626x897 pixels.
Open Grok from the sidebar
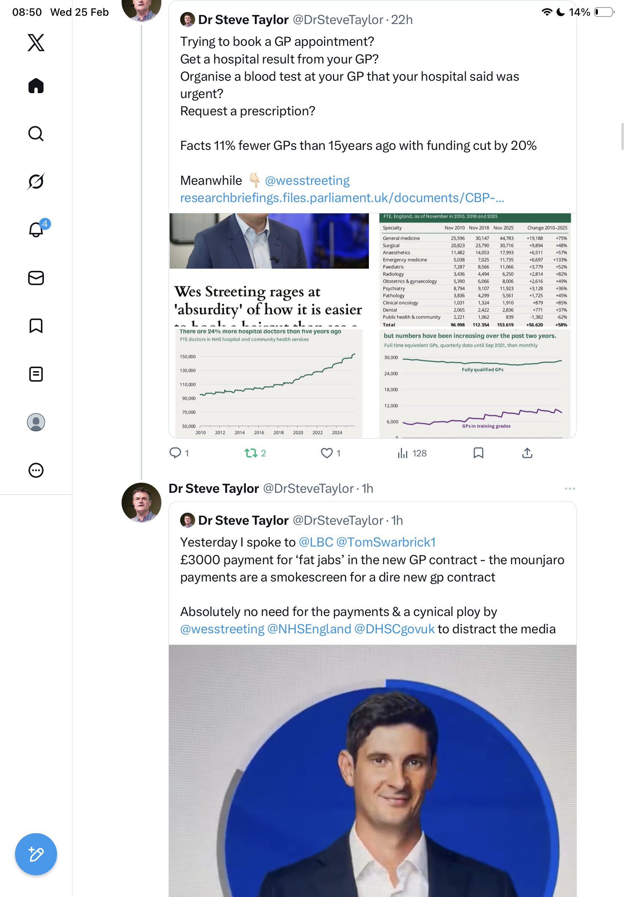coord(36,181)
